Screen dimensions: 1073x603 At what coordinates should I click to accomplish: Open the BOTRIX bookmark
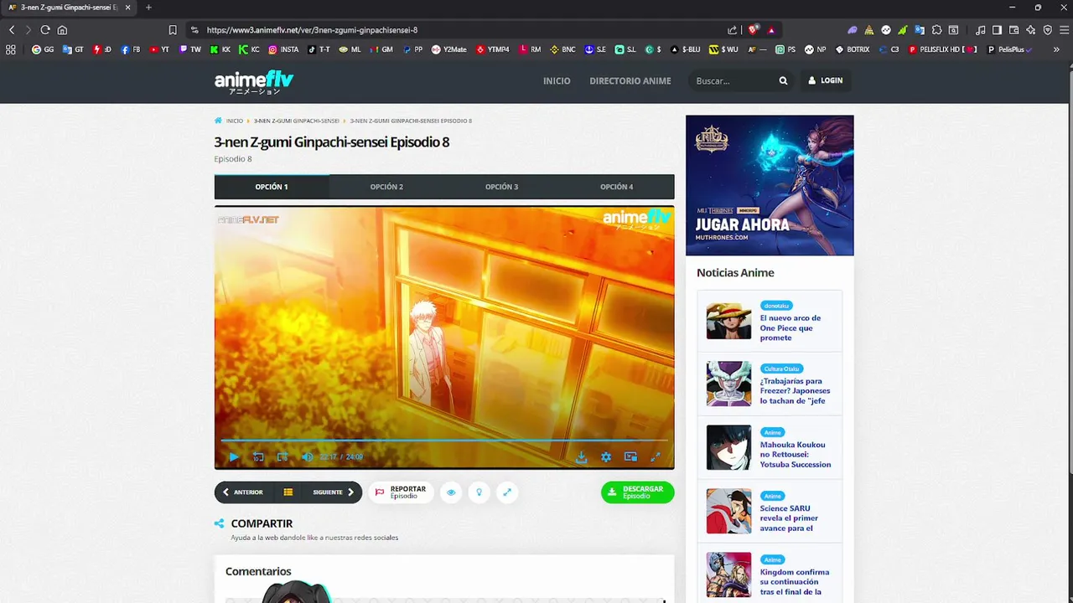click(853, 49)
